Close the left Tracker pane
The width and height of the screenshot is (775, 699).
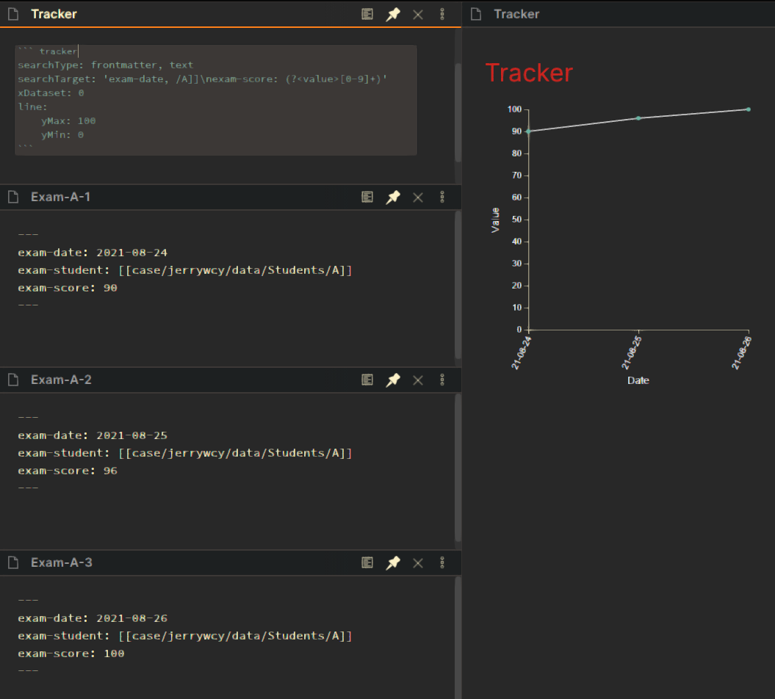(x=418, y=15)
